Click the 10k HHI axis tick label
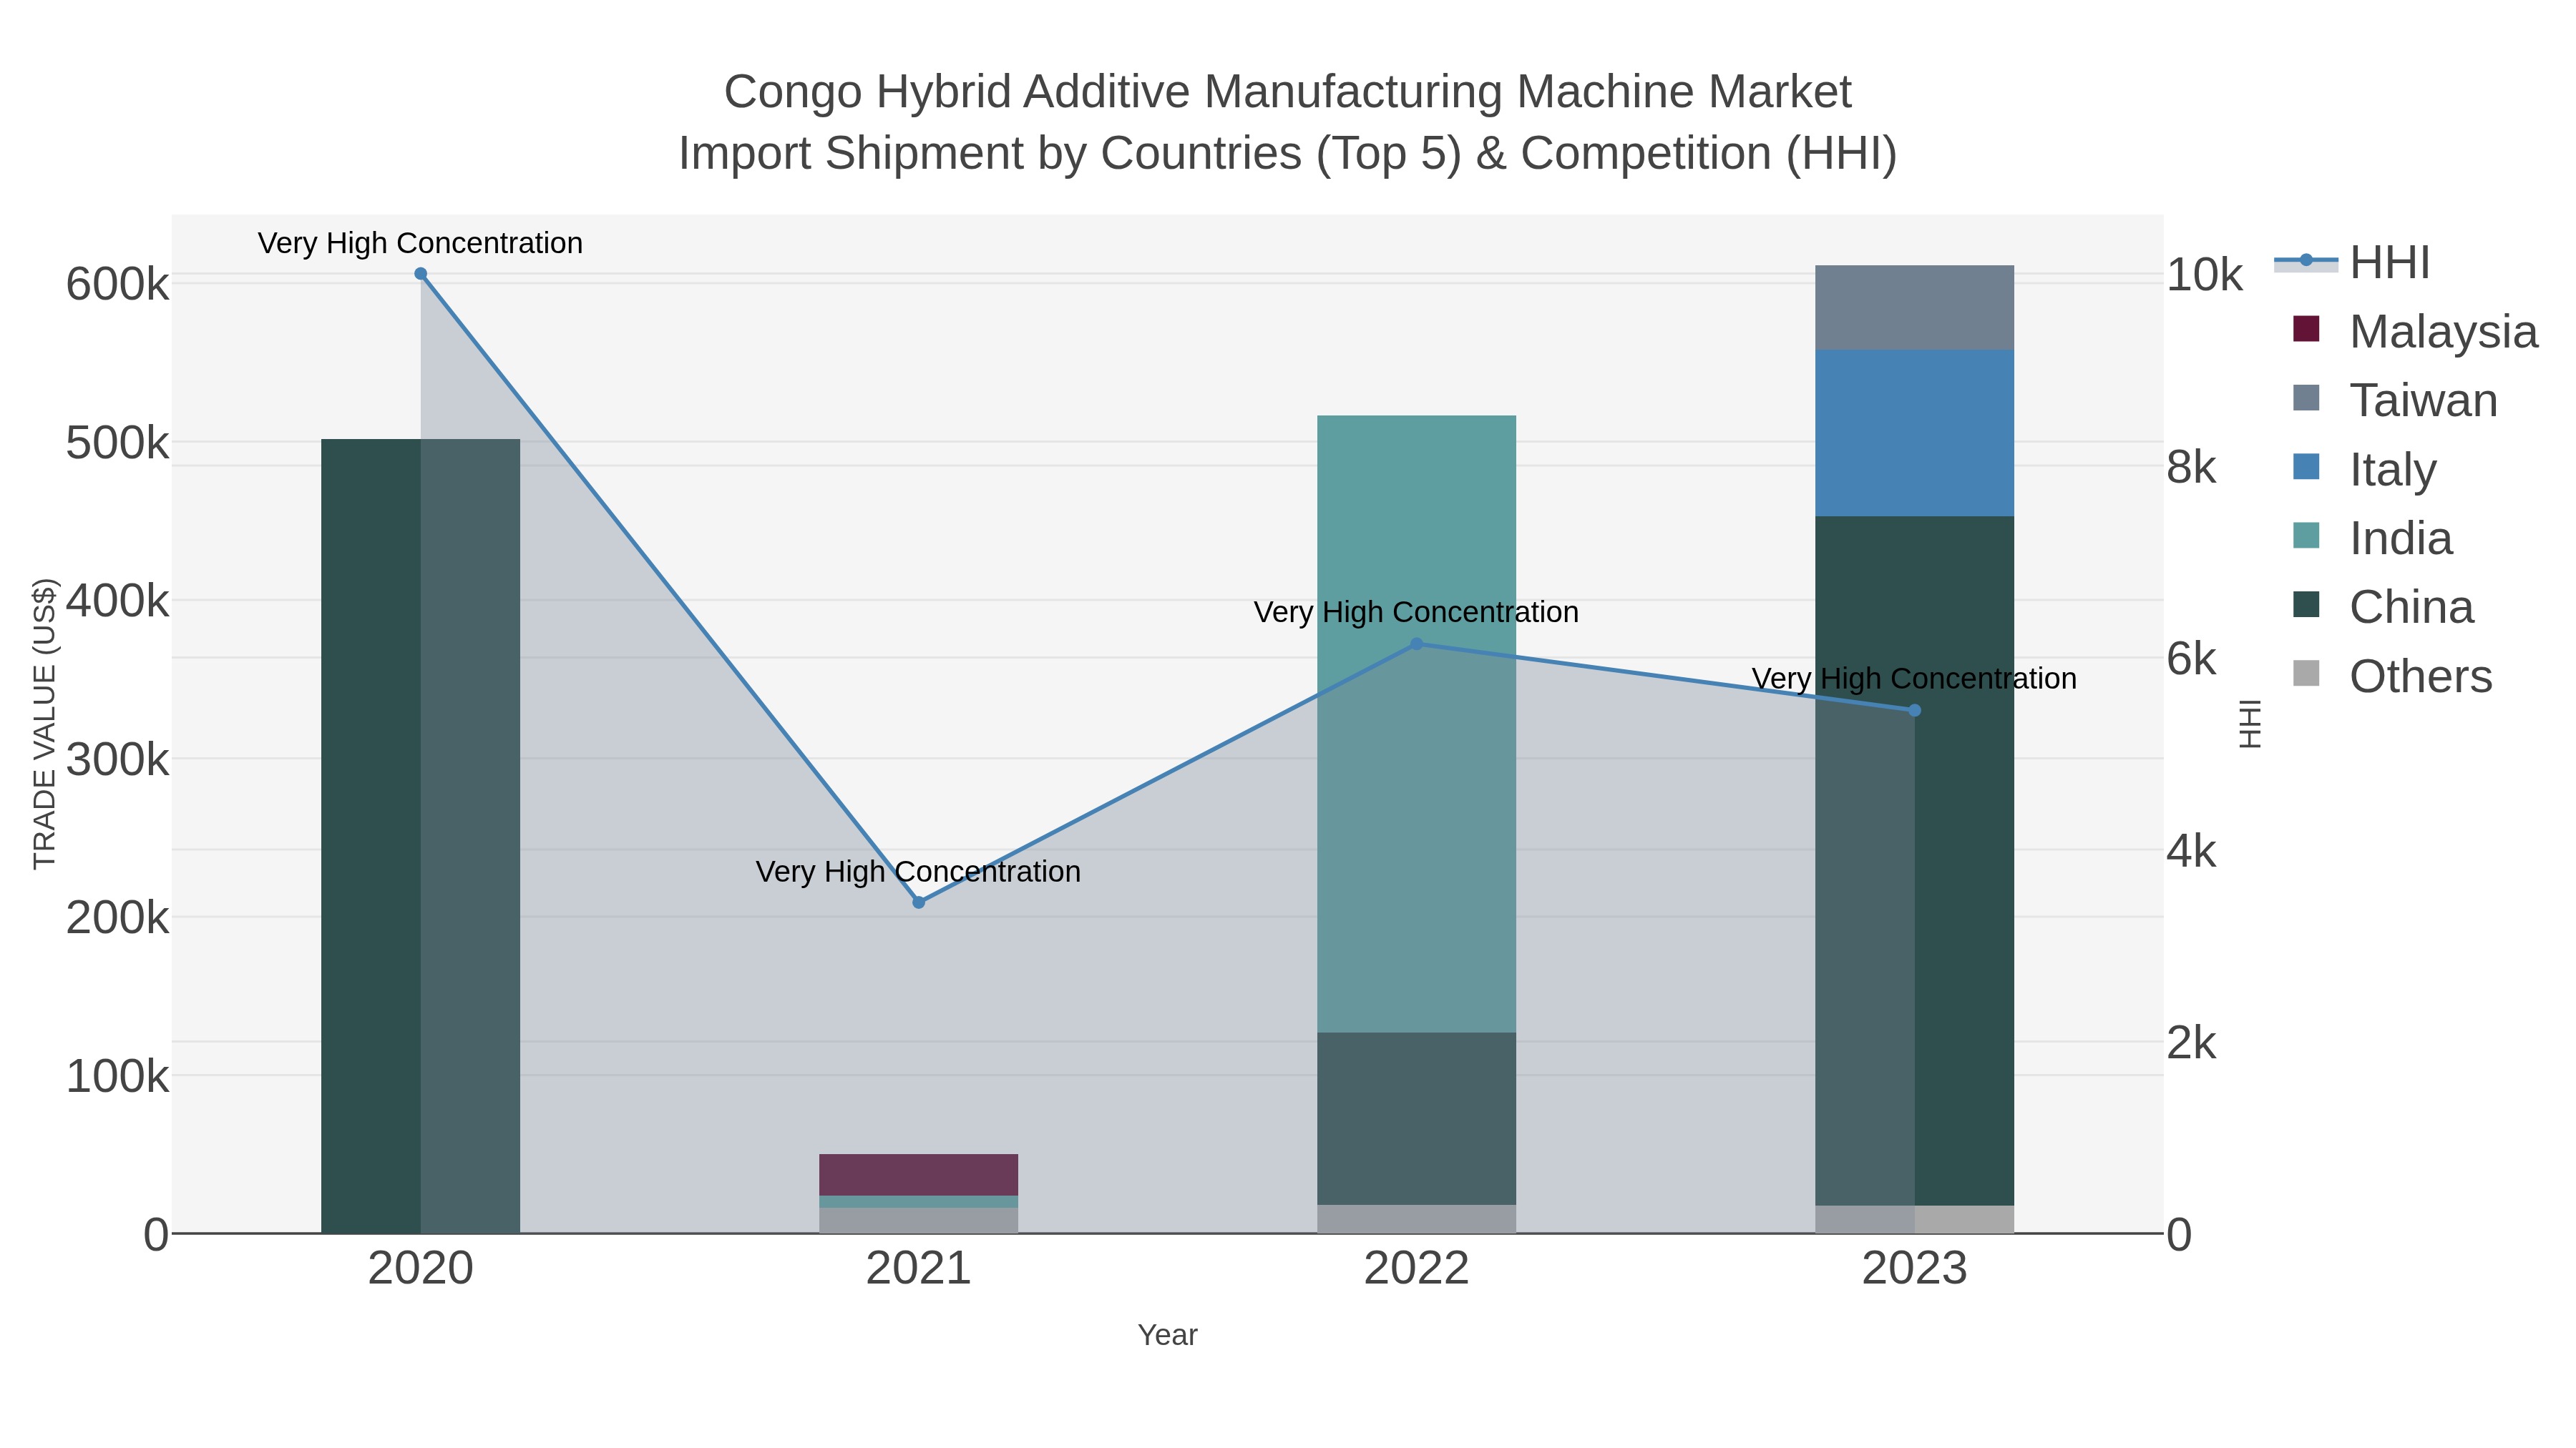 coord(2205,275)
